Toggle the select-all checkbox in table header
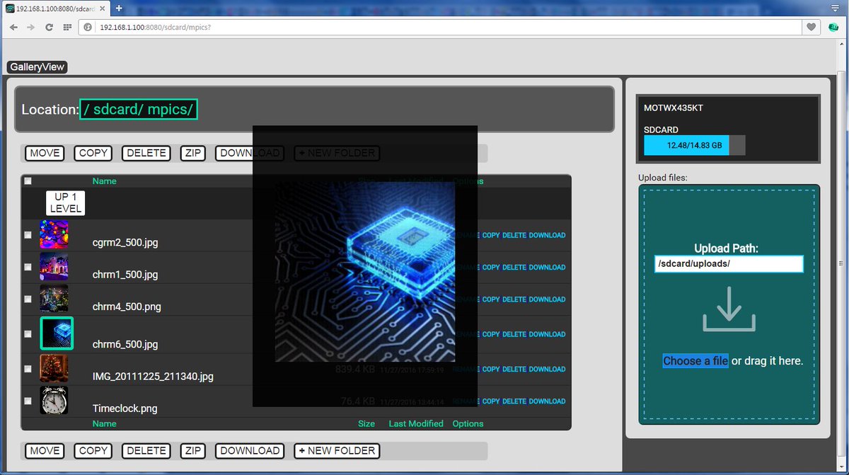This screenshot has width=849, height=475. tap(28, 181)
